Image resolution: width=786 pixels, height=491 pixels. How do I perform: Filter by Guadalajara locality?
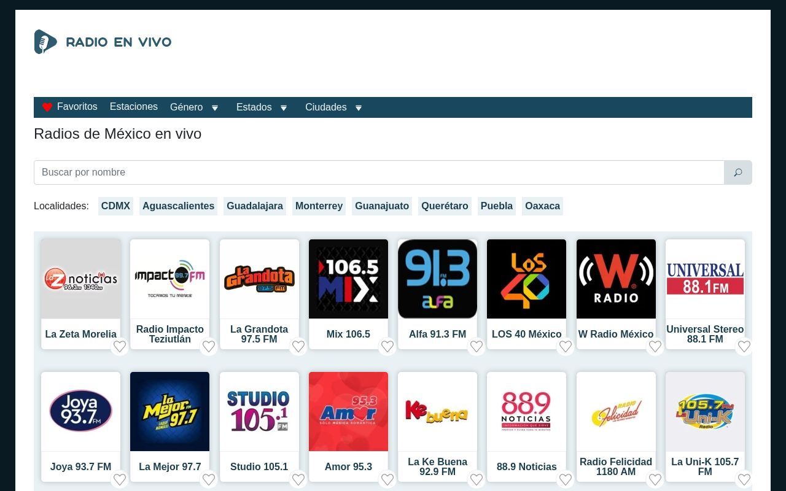coord(255,206)
